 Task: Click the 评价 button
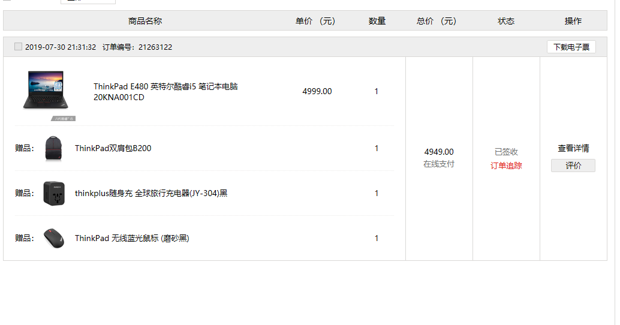pos(573,165)
